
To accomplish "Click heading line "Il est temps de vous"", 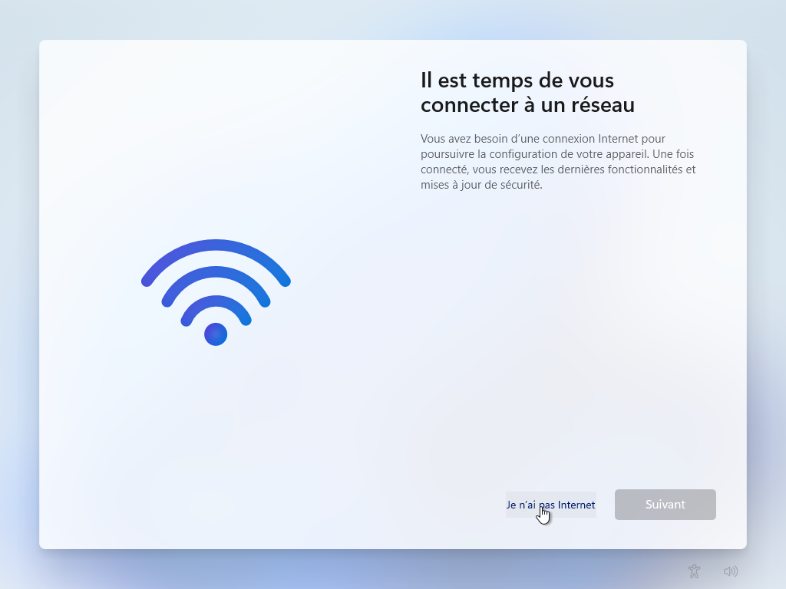I will (517, 80).
